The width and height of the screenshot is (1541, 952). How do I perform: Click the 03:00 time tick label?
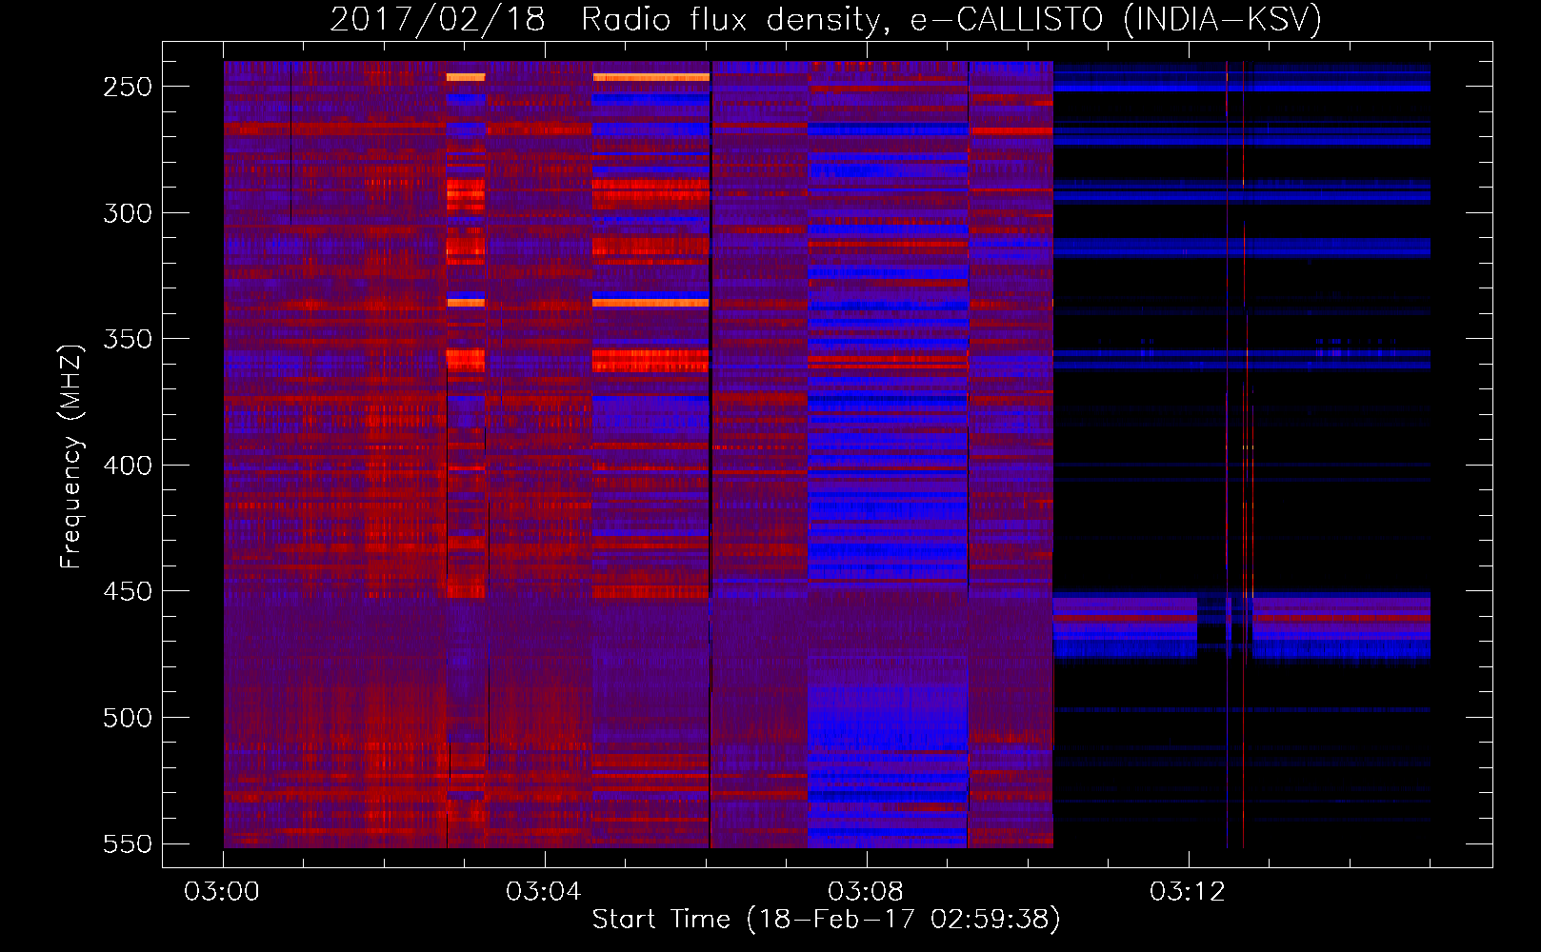(x=222, y=892)
